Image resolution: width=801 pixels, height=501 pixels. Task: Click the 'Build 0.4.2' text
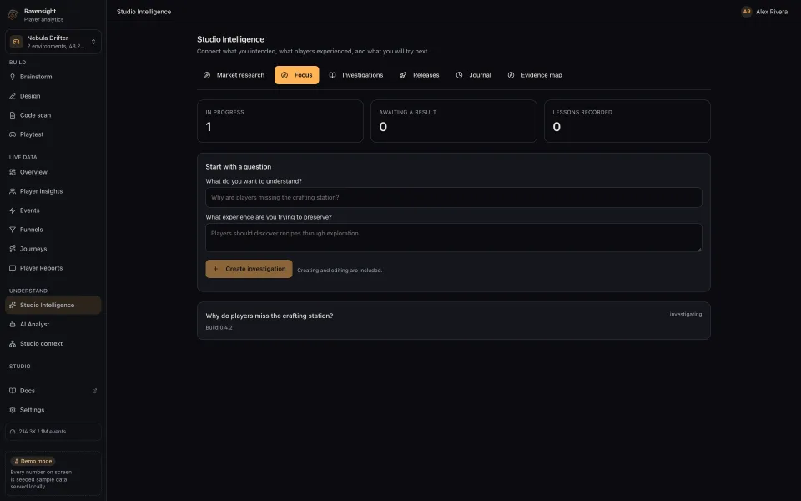219,327
